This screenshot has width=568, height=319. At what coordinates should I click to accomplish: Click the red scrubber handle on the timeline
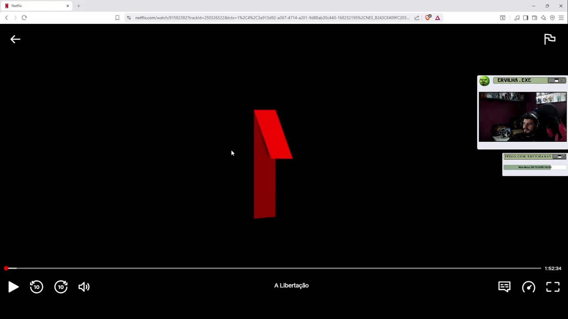[6, 268]
